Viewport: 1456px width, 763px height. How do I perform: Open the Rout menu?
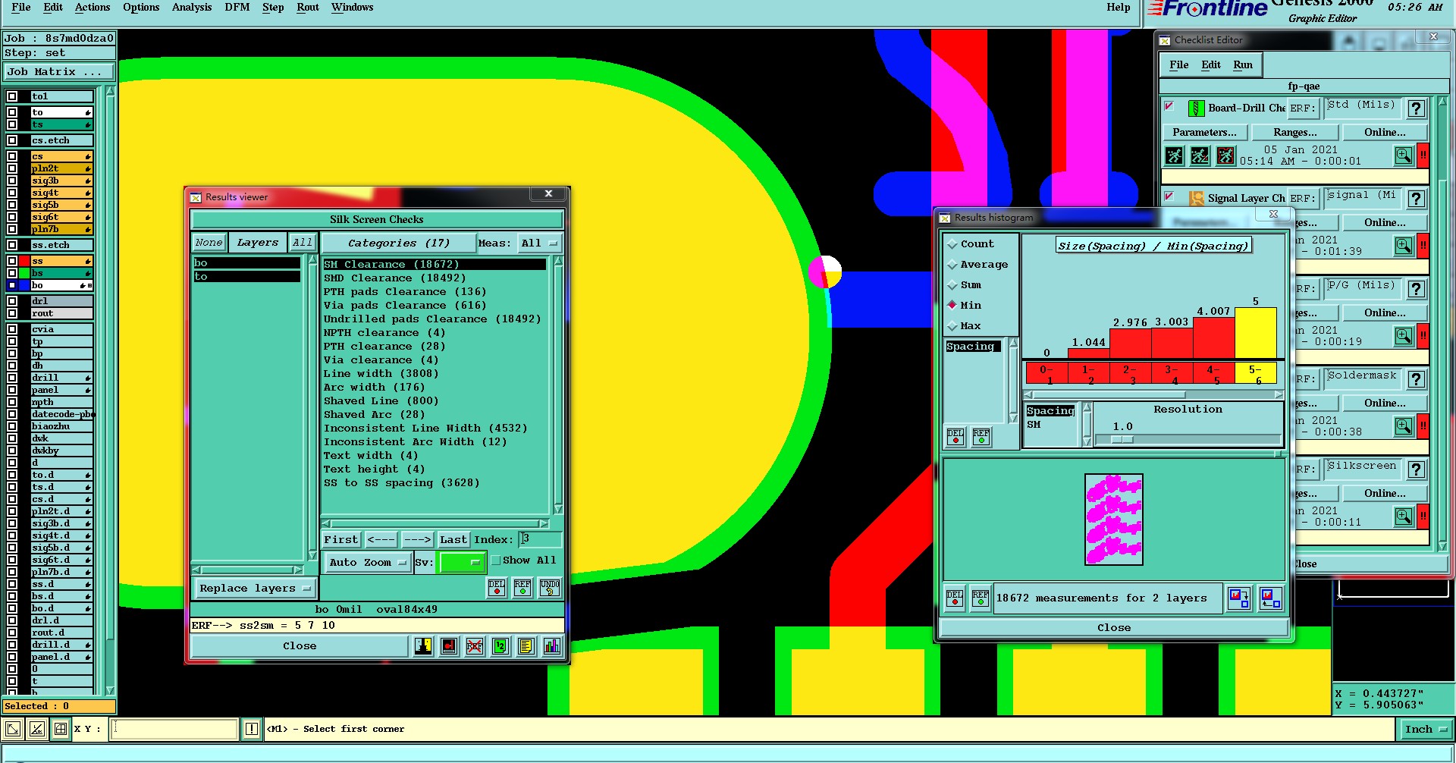pos(308,8)
